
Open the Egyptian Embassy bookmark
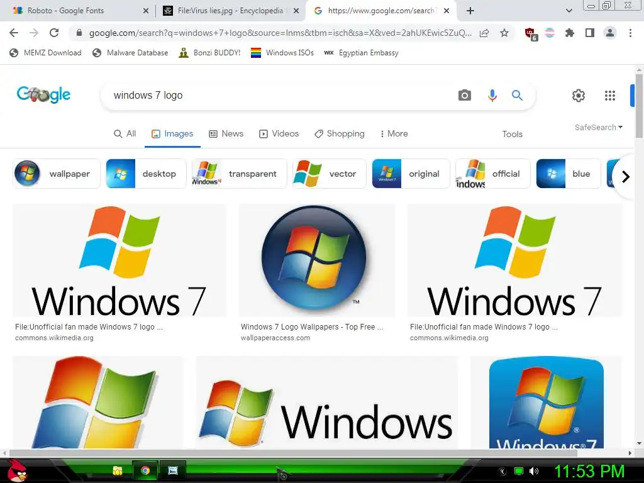pos(362,53)
